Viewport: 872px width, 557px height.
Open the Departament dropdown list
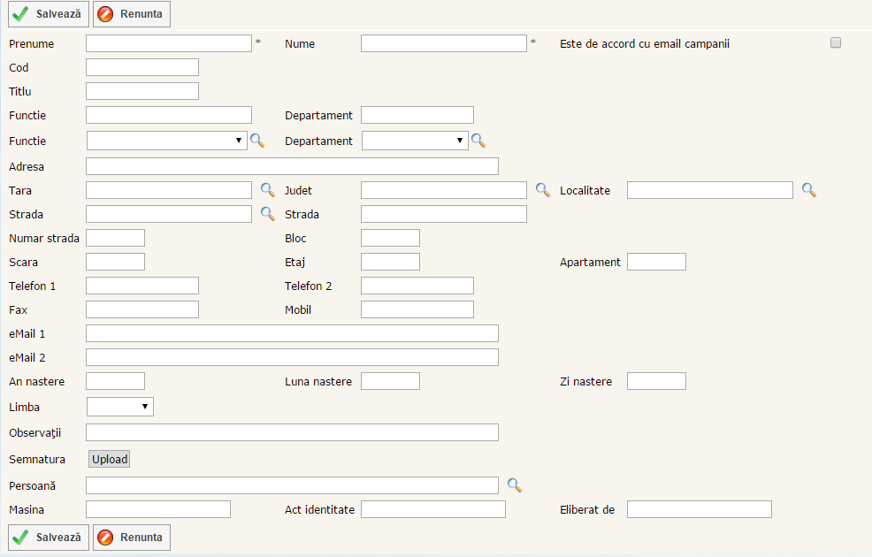click(415, 141)
